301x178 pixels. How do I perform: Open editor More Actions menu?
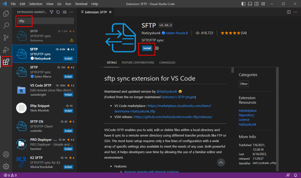[x=295, y=12]
